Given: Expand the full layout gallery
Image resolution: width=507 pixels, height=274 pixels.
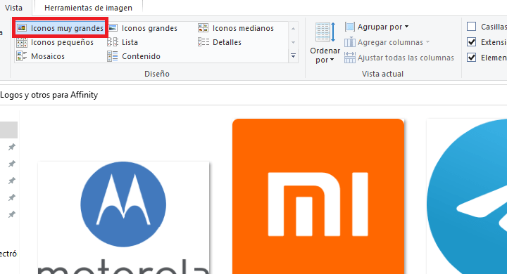Looking at the screenshot, I should pos(293,56).
